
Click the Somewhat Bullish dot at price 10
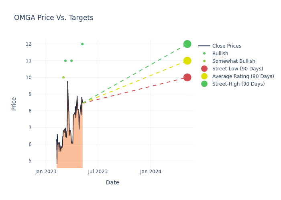[x=63, y=77]
